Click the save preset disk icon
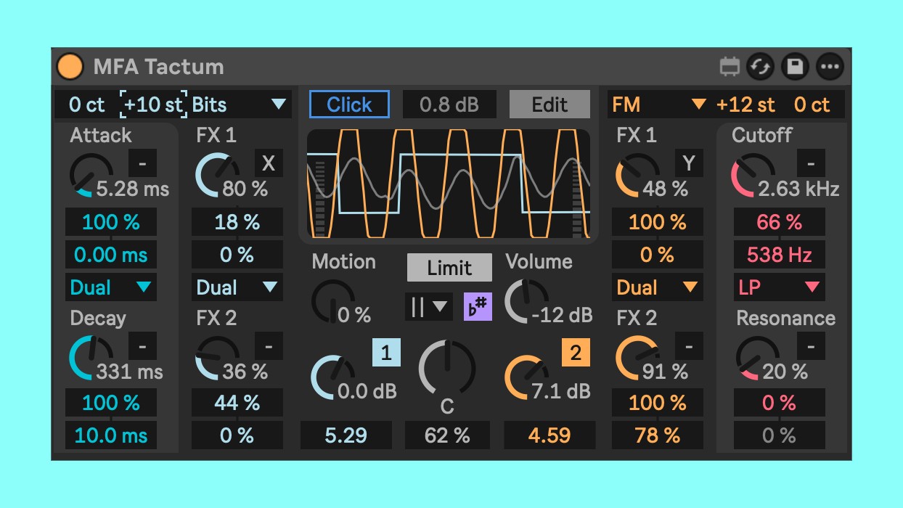The image size is (903, 508). 795,67
